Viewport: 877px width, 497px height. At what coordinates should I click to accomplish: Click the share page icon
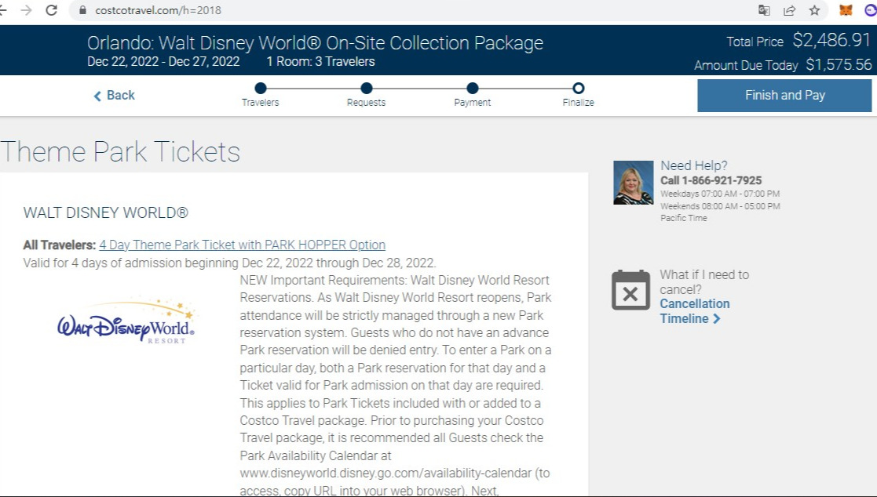(789, 10)
